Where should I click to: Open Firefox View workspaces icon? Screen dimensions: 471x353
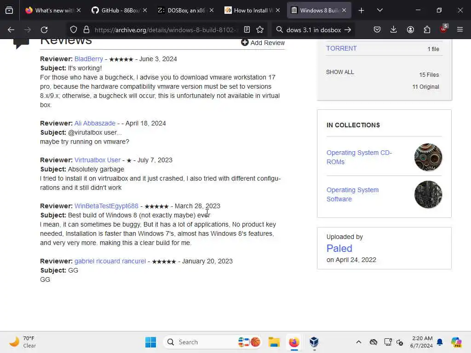pos(9,10)
